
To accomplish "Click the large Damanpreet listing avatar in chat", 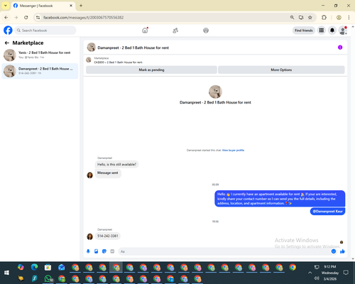I will [x=215, y=92].
